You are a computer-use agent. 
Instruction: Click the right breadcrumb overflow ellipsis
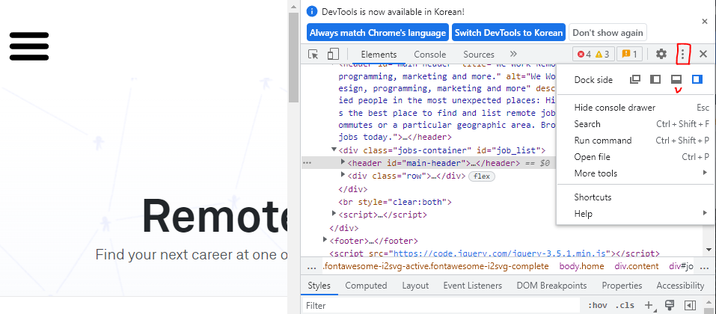click(705, 267)
